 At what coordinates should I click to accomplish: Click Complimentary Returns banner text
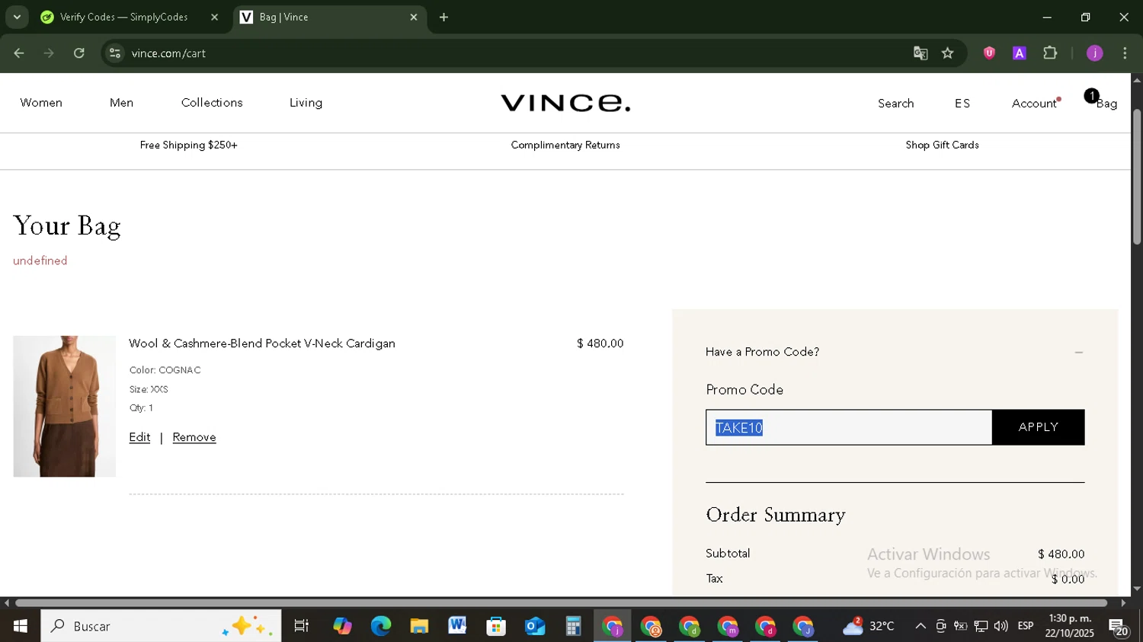[x=565, y=145]
